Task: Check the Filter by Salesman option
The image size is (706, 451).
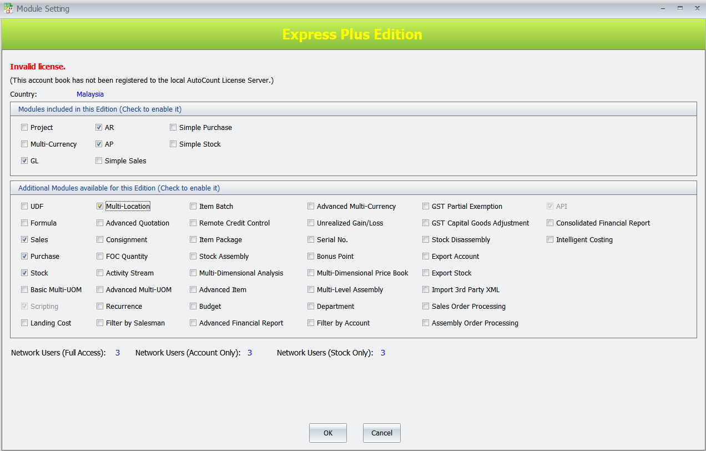Action: tap(100, 323)
